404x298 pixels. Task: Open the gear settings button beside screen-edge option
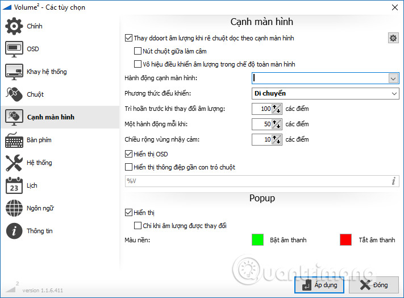(393, 38)
